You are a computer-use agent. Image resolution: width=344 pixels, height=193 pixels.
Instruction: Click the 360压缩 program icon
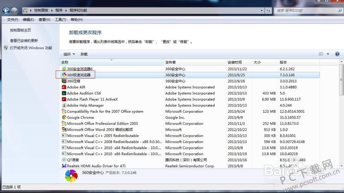[64, 81]
